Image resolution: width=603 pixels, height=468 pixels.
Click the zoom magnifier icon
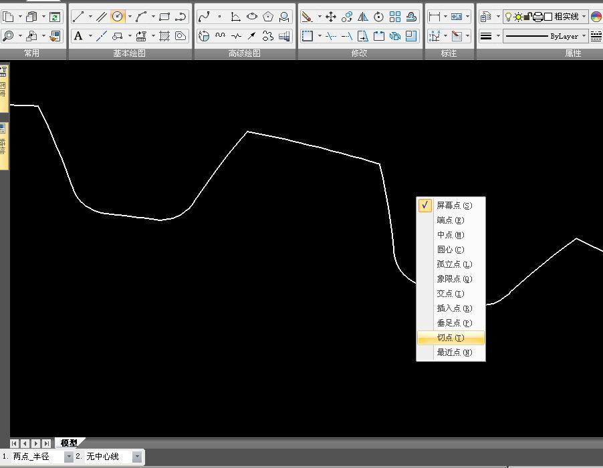(8, 36)
